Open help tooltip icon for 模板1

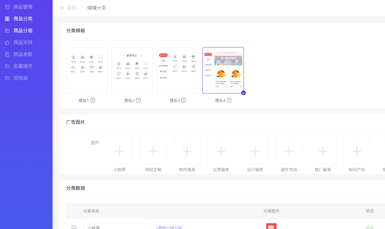(x=93, y=100)
